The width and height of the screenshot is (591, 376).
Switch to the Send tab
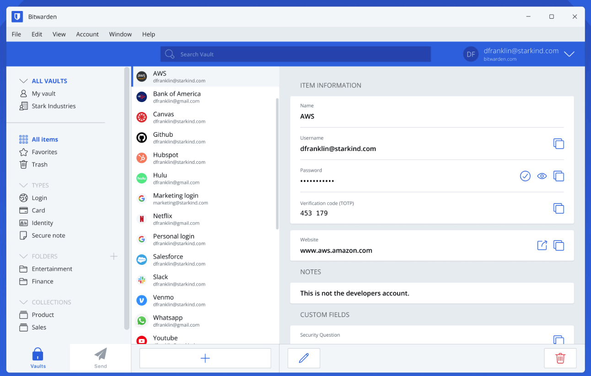(101, 358)
